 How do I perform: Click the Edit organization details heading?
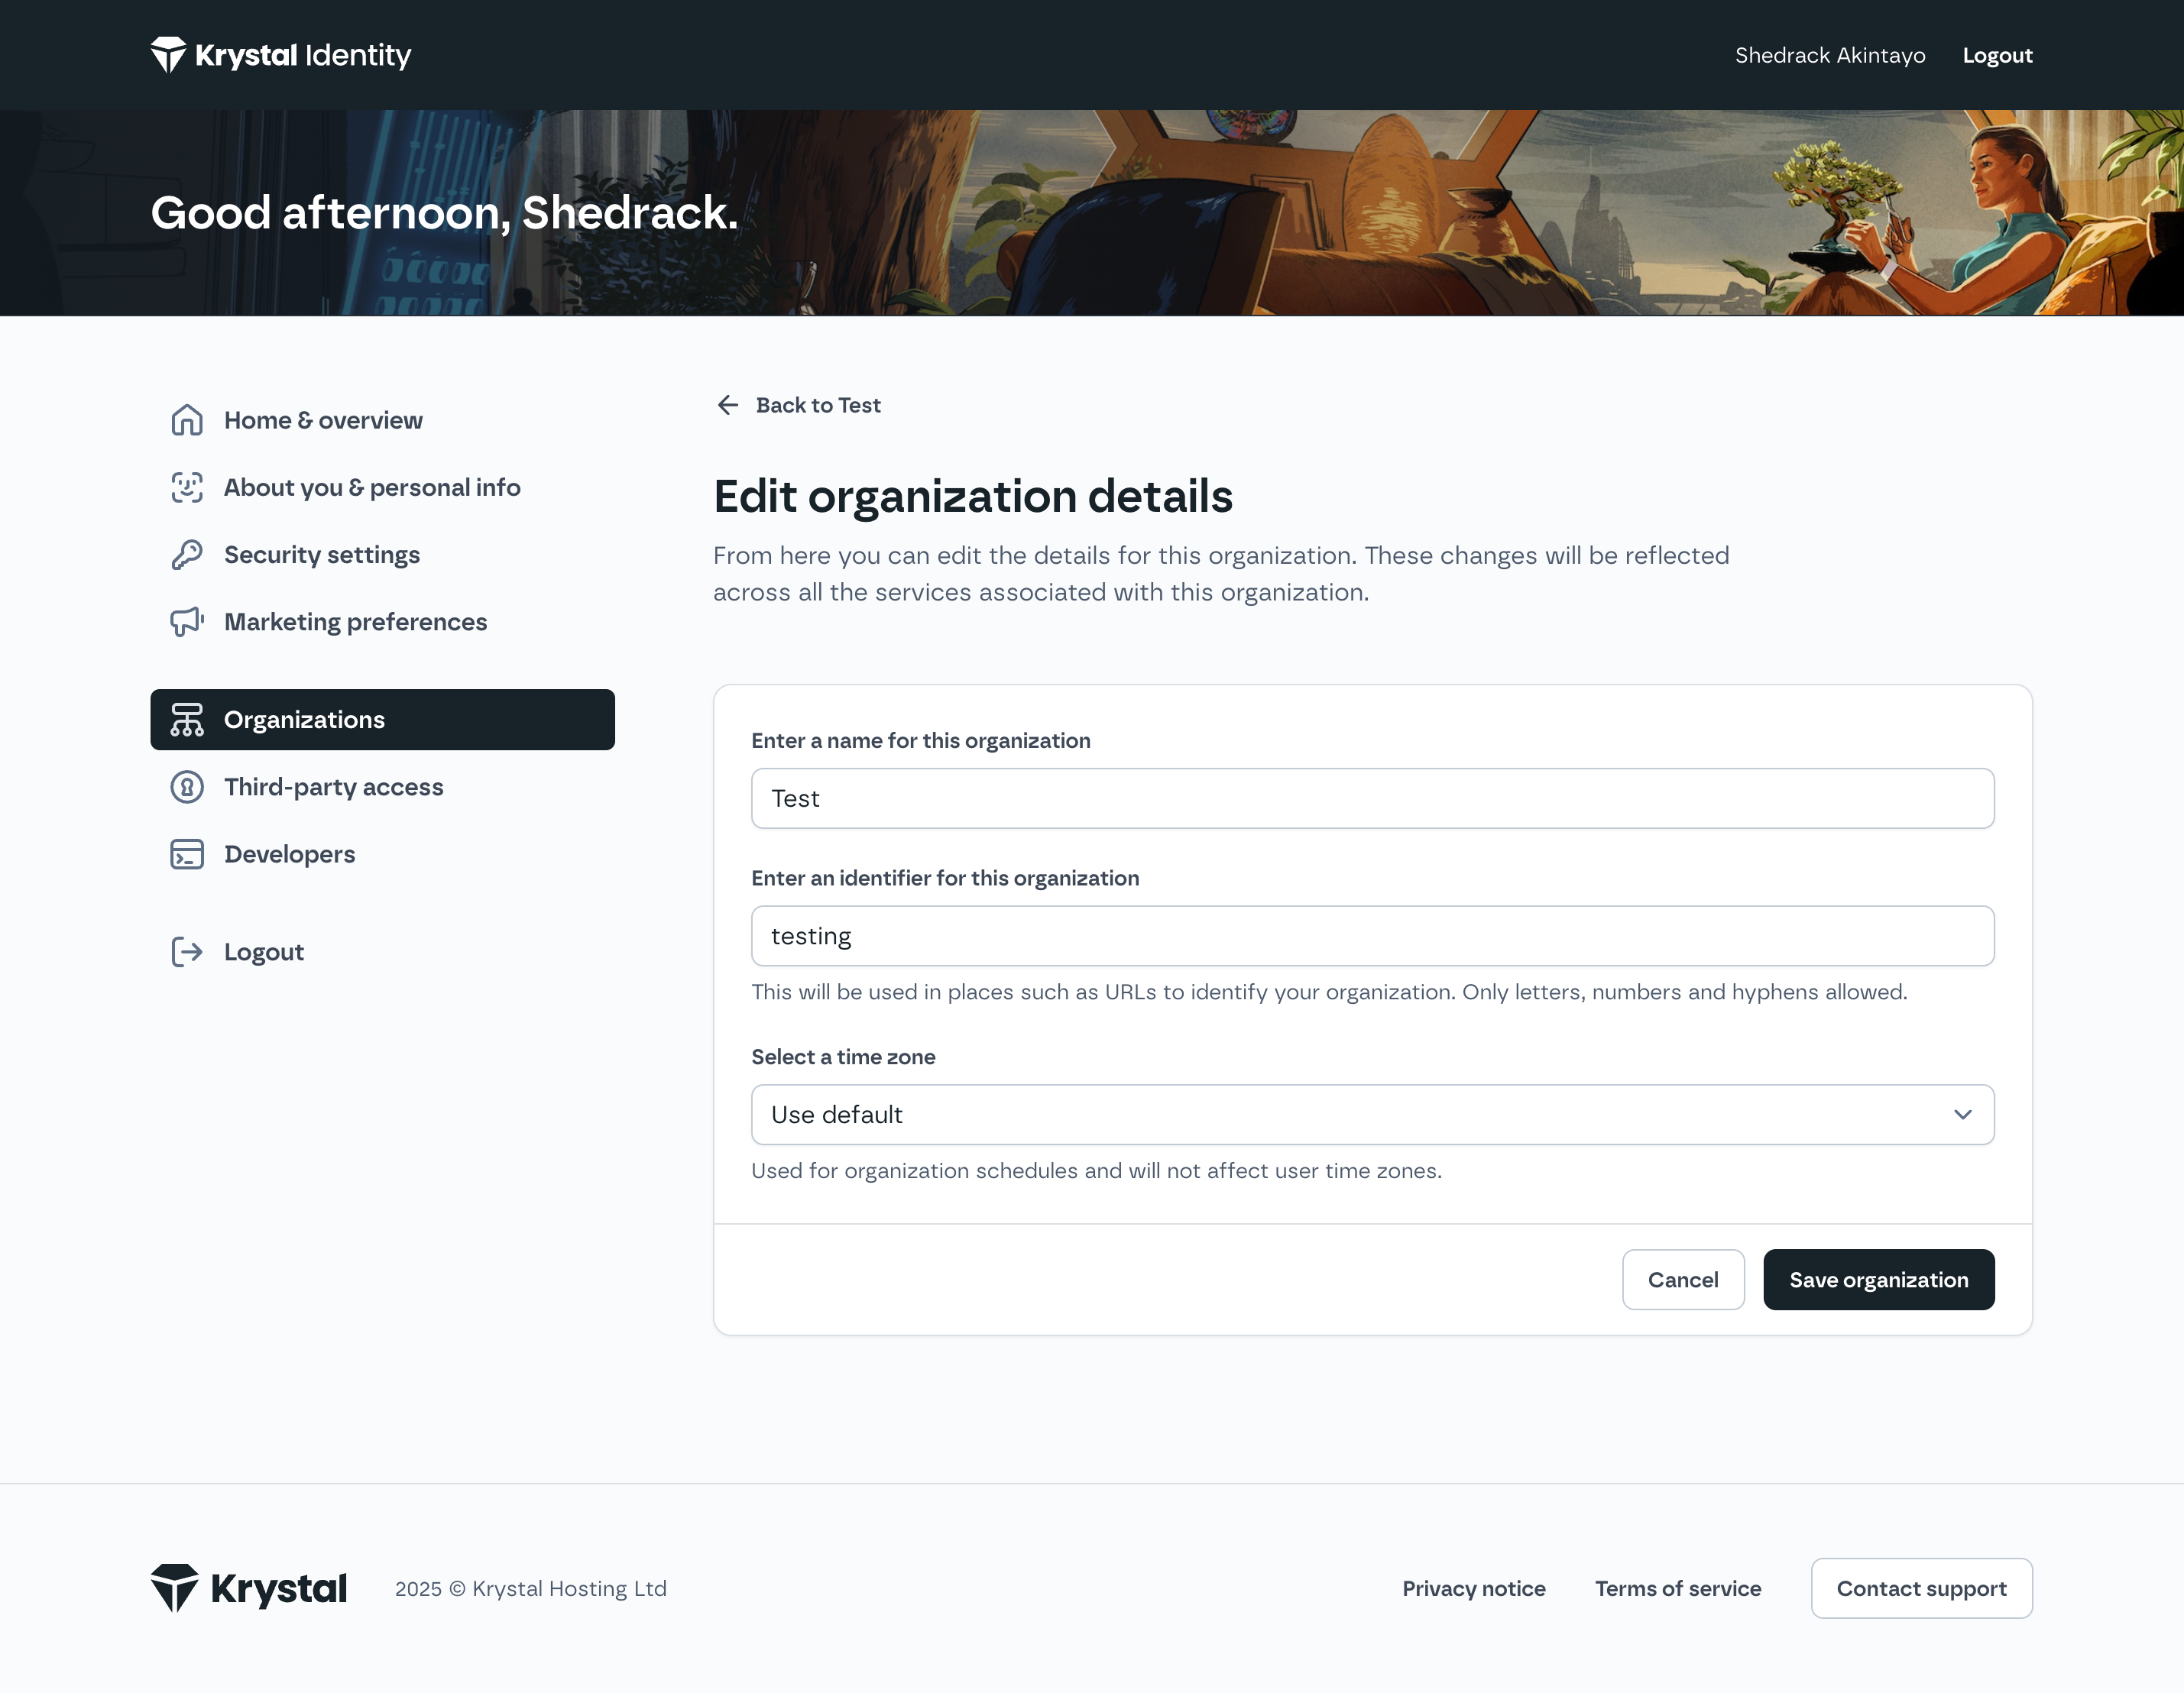tap(973, 496)
